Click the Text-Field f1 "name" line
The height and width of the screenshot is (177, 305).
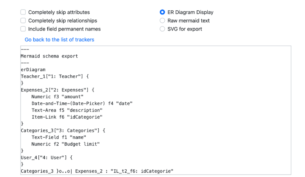[x=59, y=137]
